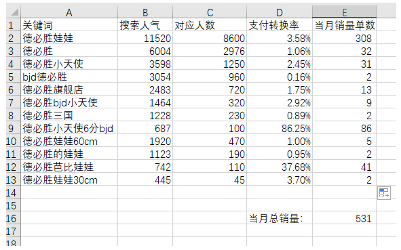Click the cell with value 2976
Screen dimensions: 401x250
pyautogui.click(x=210, y=51)
